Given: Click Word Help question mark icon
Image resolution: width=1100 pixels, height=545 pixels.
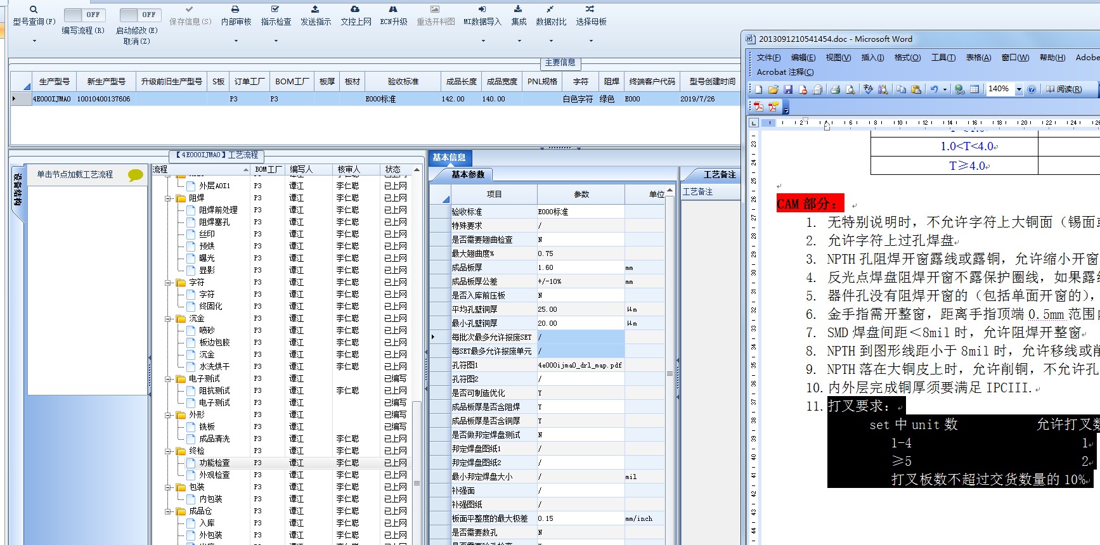Looking at the screenshot, I should 1032,89.
